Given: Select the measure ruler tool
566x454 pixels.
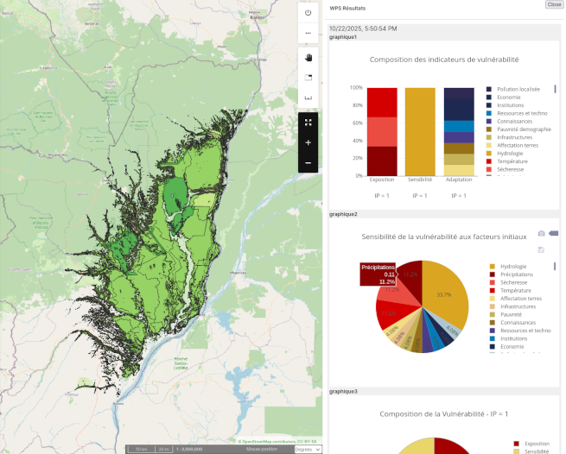Looking at the screenshot, I should 308,98.
